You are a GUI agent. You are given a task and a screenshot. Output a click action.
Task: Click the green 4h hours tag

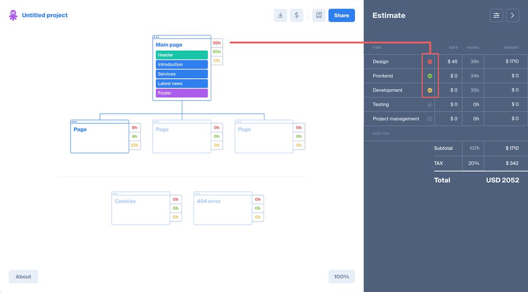(x=135, y=136)
